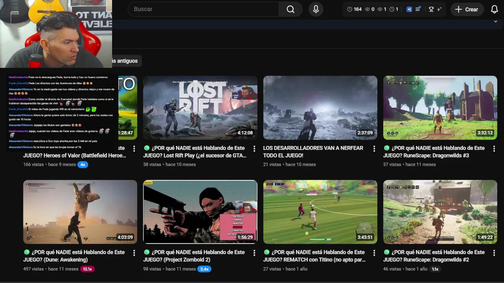Screen dimensions: 504x283
Task: Click '166 vistas · hace 9 meses' text
Action: pyautogui.click(x=50, y=165)
